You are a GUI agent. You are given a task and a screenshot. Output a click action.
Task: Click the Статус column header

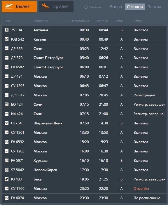tap(138, 21)
